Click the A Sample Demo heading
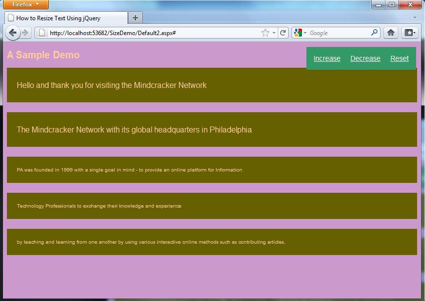Viewport: 425px width, 301px height. point(43,55)
